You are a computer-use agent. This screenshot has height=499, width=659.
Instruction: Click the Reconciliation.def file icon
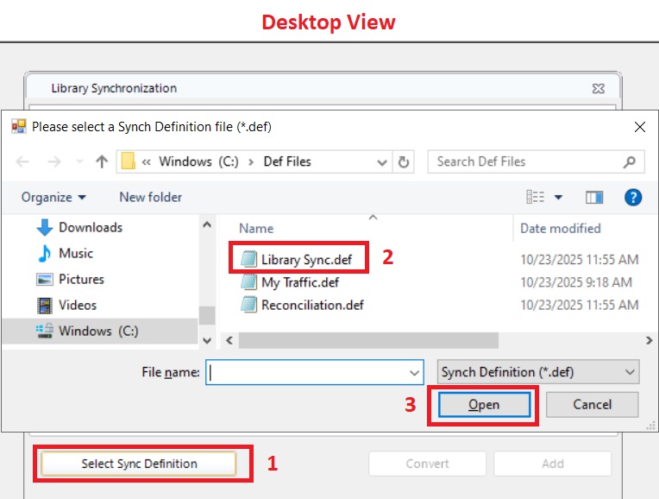[x=248, y=304]
